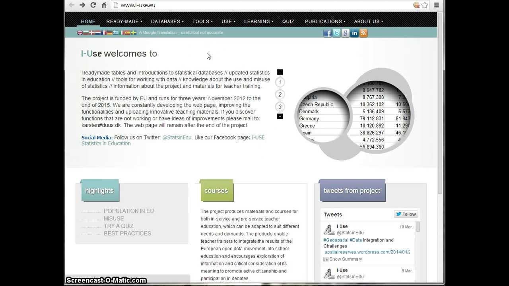Reload the page with the refresh icon
Screen dimensions: 509x286
click(93, 5)
